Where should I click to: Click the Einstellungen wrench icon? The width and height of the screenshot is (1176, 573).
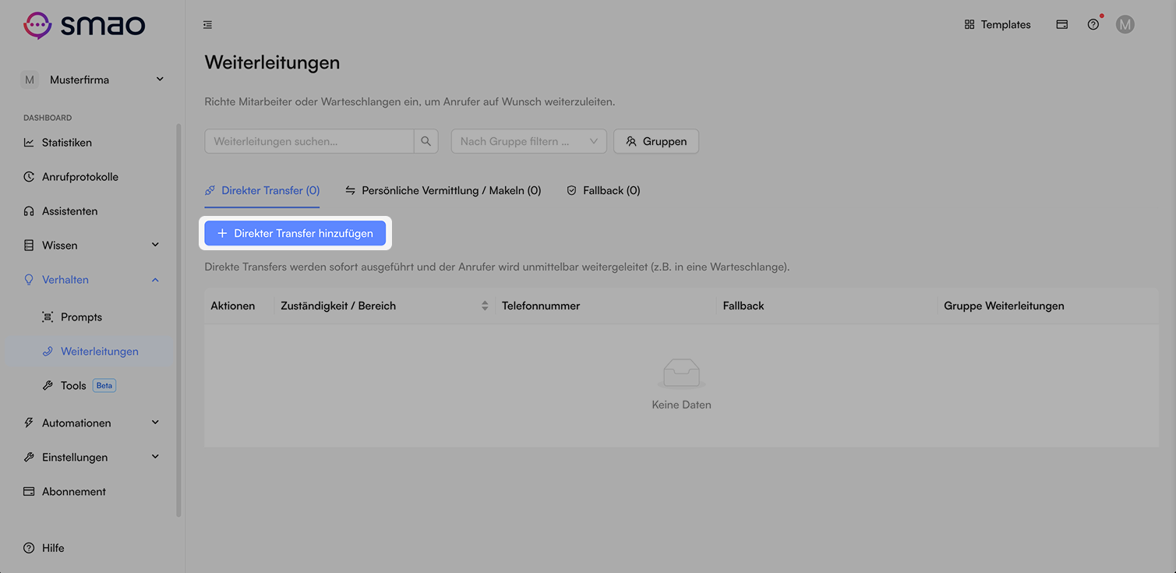point(29,458)
